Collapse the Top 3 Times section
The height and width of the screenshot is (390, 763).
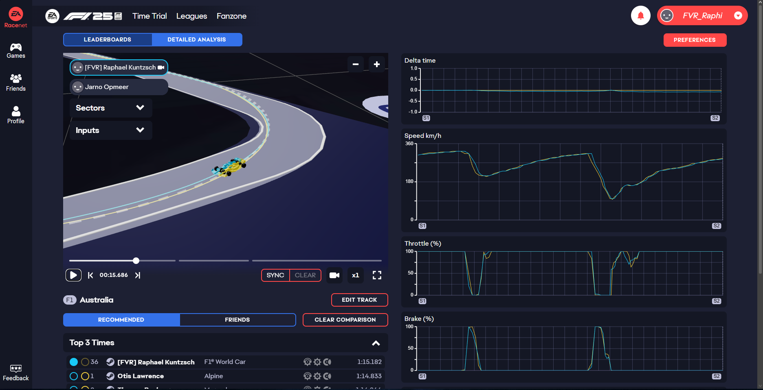tap(376, 343)
